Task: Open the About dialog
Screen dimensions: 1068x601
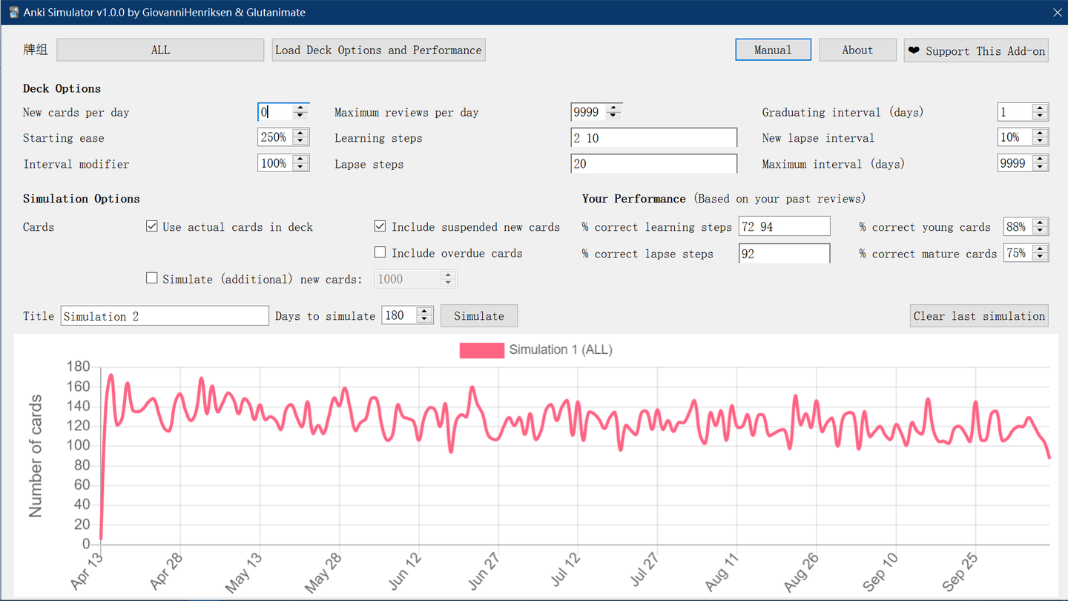Action: click(857, 50)
